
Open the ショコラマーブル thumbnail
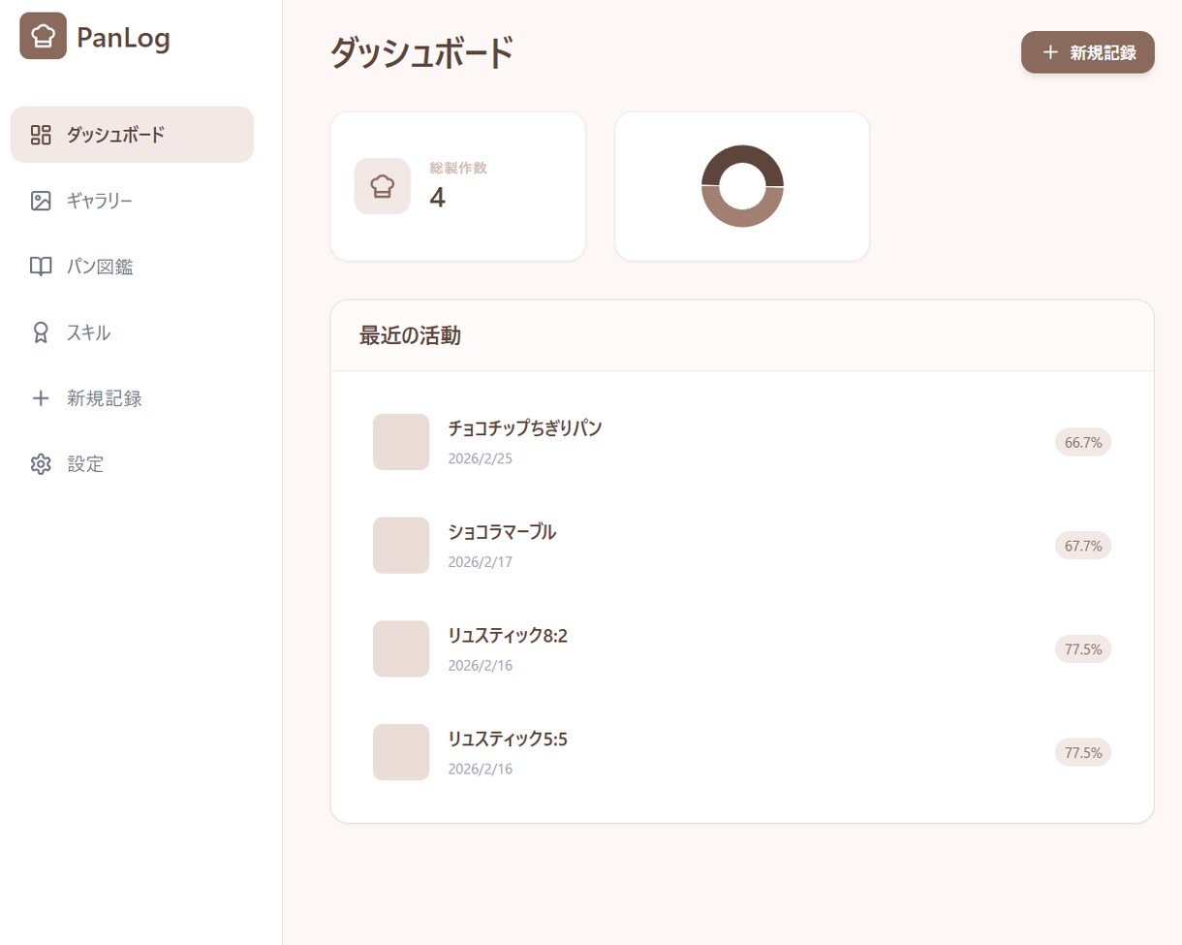[401, 546]
